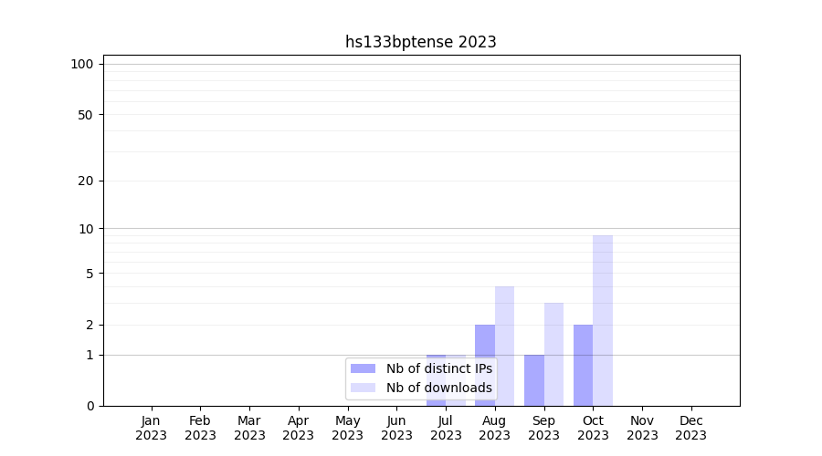Select the 'Nb of downloads' legend label
Image resolution: width=822 pixels, height=456 pixels.
[438, 388]
